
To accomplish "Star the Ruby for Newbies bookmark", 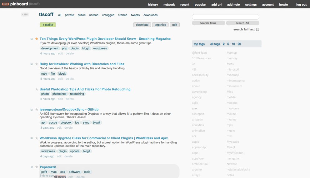I will [x=37, y=64].
